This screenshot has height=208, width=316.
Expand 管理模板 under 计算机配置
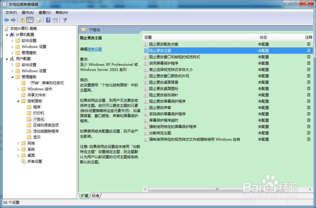[x=13, y=53]
